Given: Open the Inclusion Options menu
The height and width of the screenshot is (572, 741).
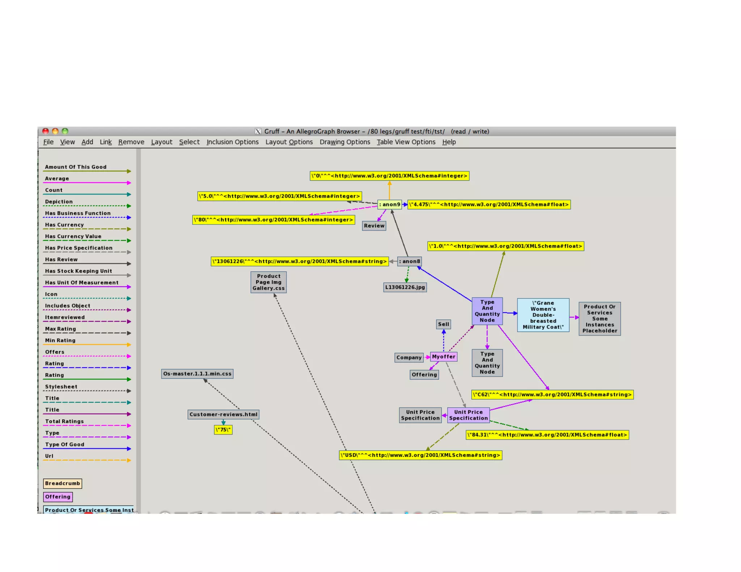Looking at the screenshot, I should (232, 142).
